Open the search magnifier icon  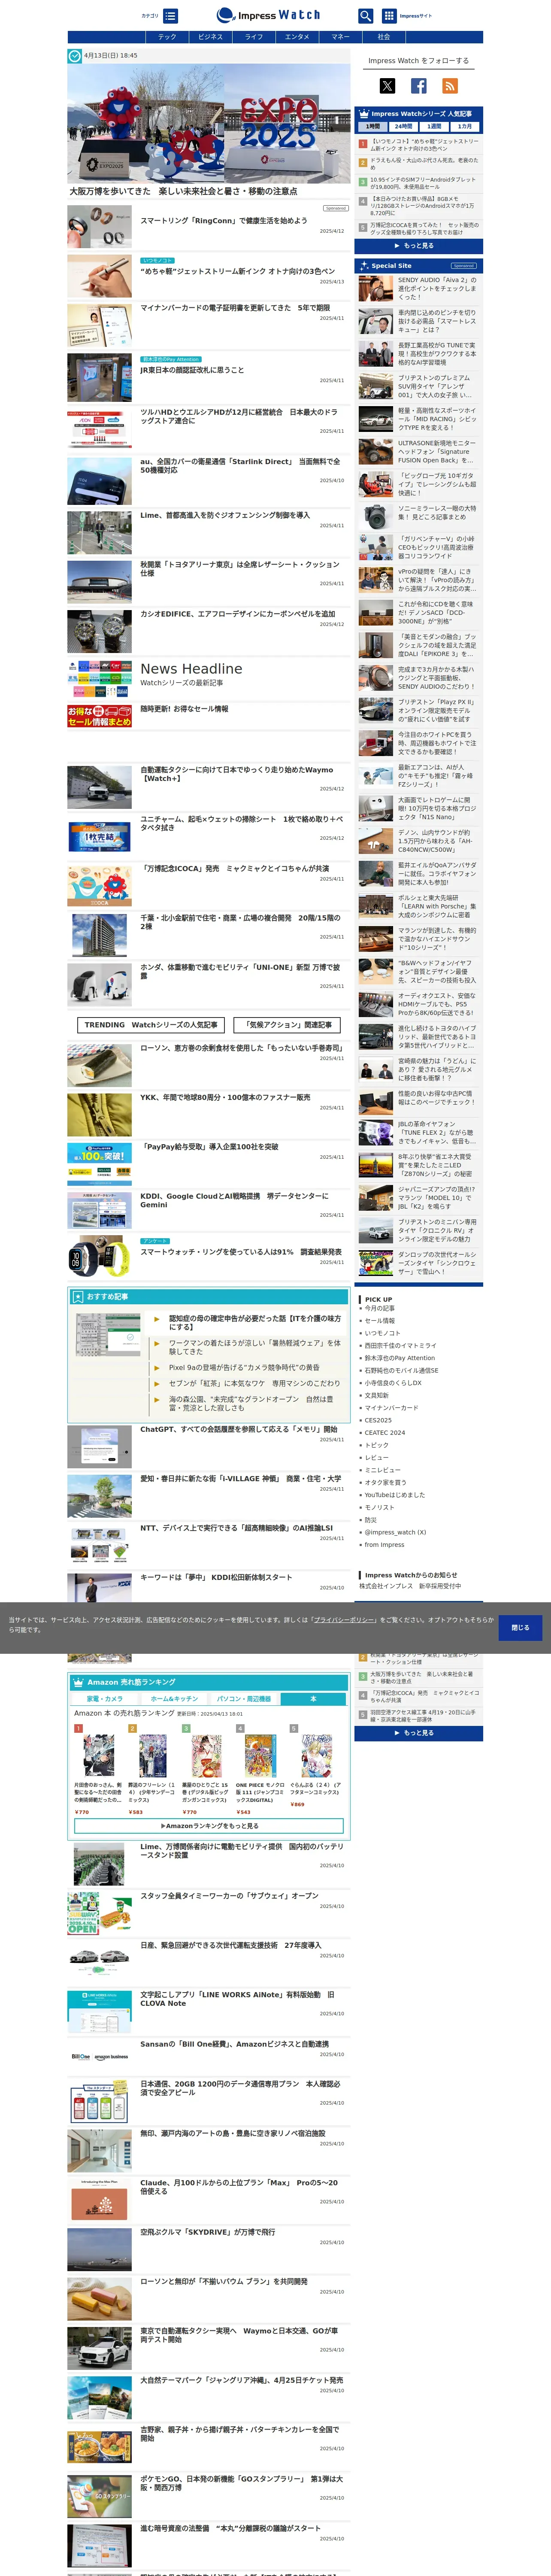pyautogui.click(x=365, y=16)
